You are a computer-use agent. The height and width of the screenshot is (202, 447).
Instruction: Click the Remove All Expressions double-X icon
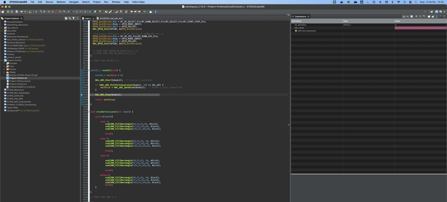tap(425, 16)
